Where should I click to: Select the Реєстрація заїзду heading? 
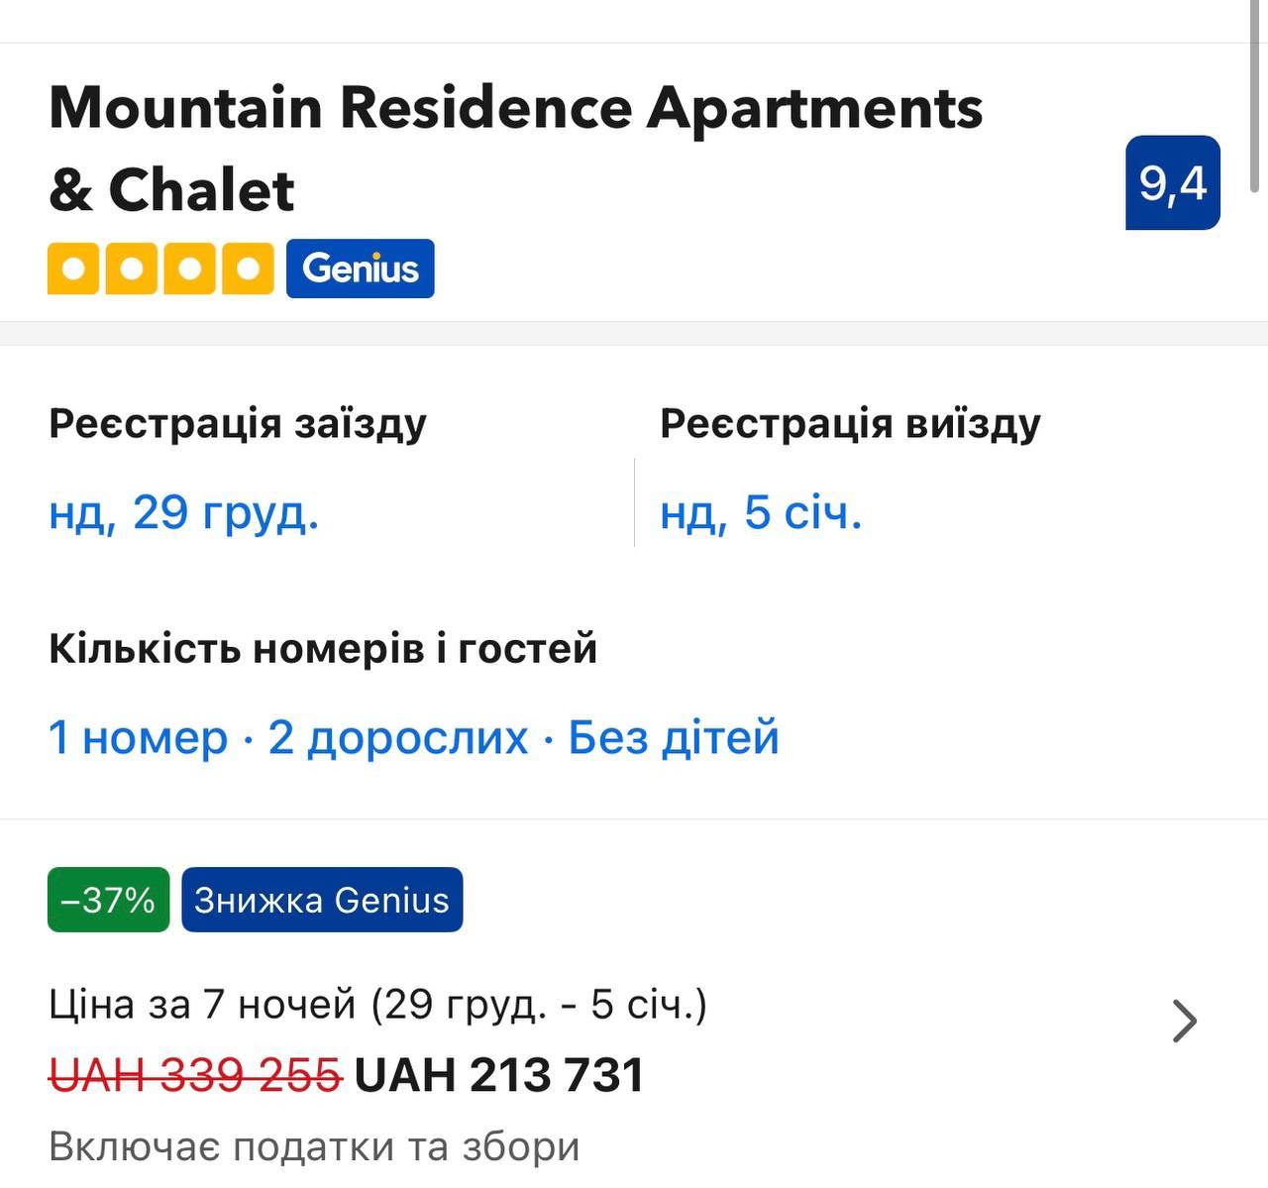pyautogui.click(x=238, y=424)
